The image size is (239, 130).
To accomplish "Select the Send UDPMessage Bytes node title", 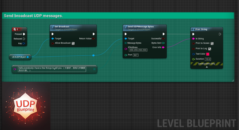I will 141,27.
